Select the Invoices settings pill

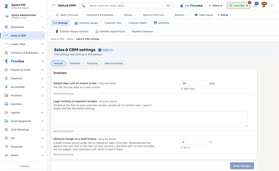pyautogui.click(x=58, y=63)
